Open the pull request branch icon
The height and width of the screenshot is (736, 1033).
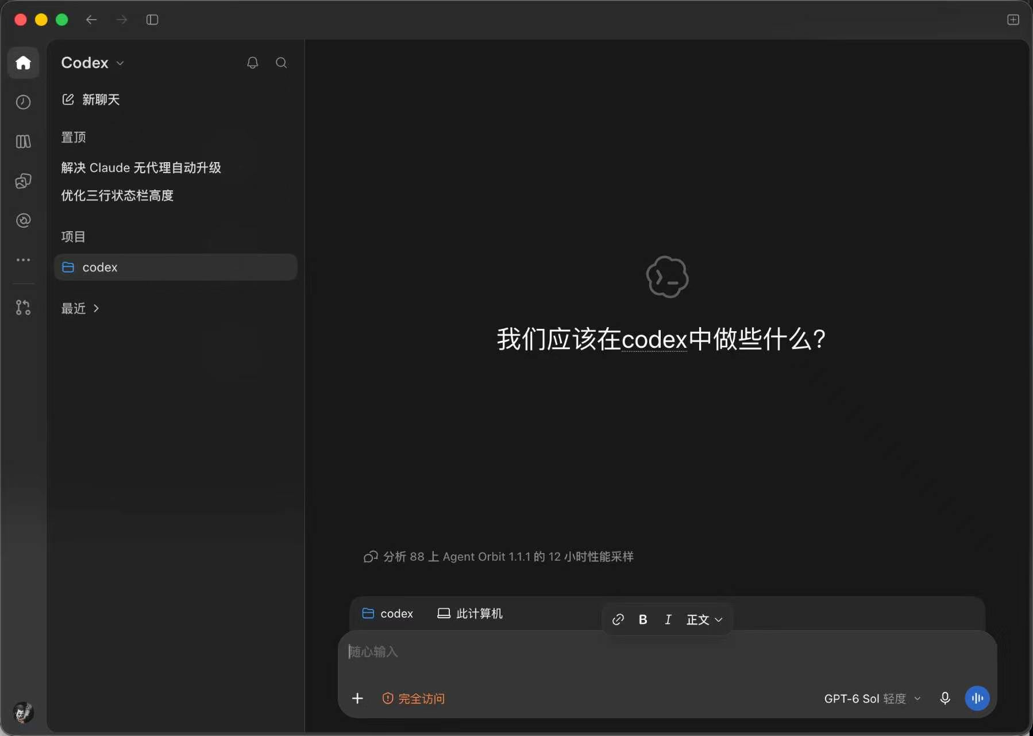click(x=23, y=308)
